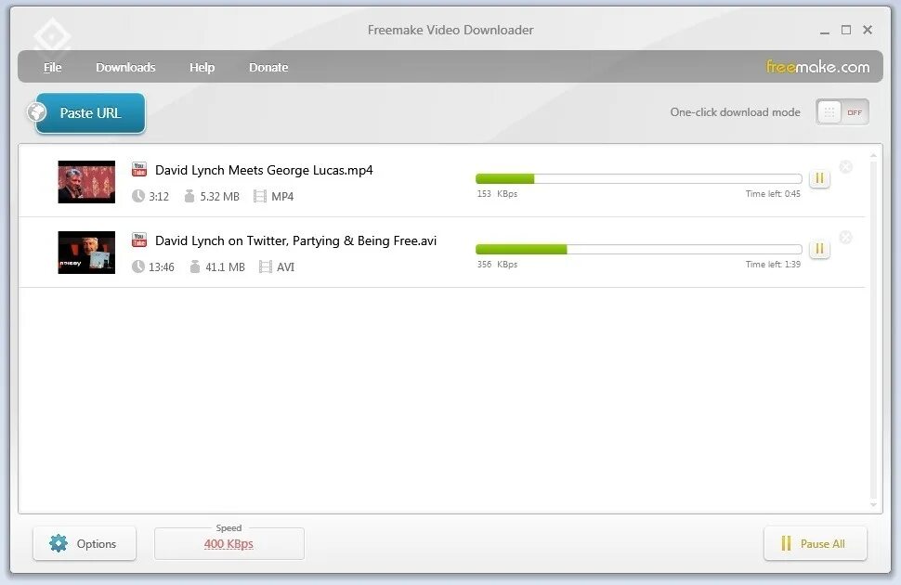Click the film icon next to AVI

(x=265, y=266)
